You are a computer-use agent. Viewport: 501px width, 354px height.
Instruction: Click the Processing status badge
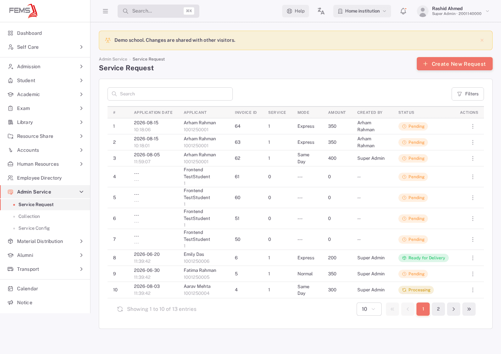tap(416, 290)
